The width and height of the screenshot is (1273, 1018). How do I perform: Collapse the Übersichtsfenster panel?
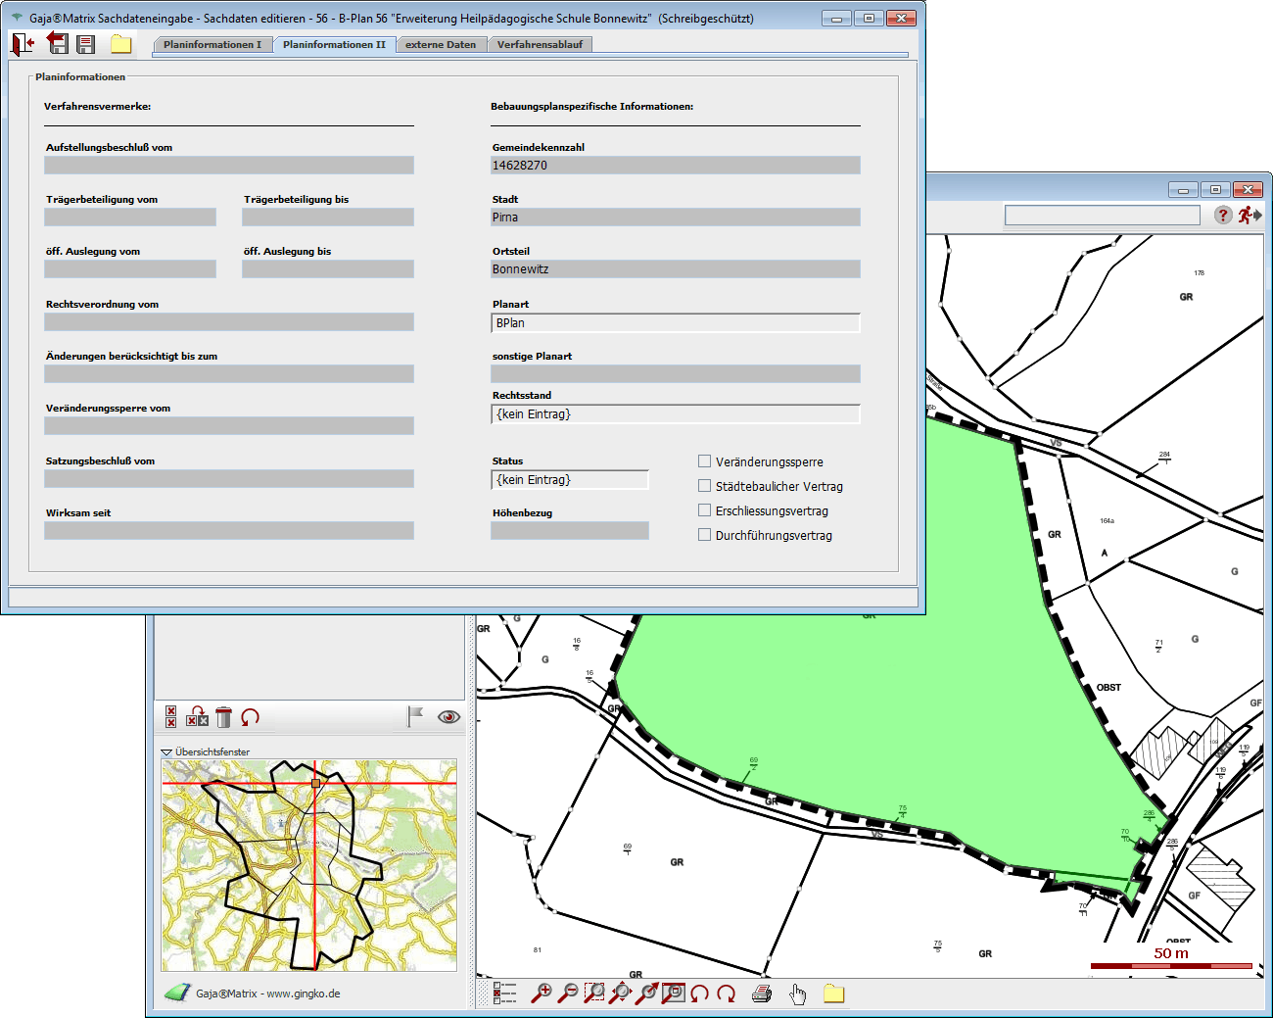click(166, 752)
